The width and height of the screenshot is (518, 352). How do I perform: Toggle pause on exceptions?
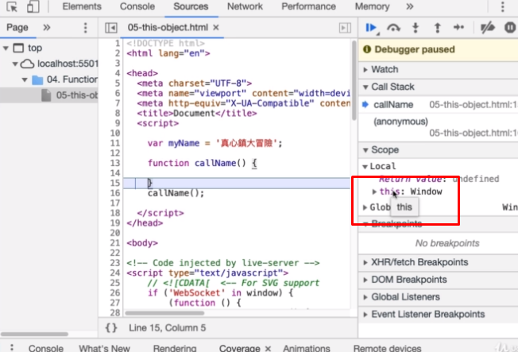pyautogui.click(x=510, y=28)
